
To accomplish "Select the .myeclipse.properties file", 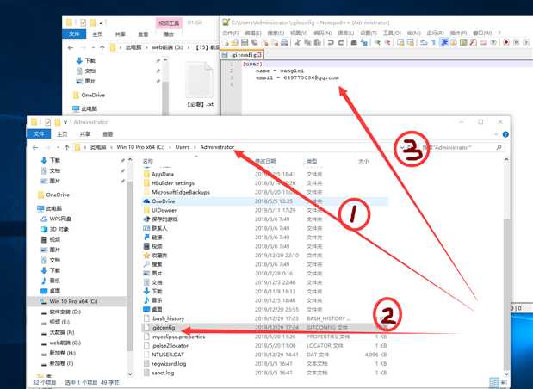I will (x=178, y=337).
